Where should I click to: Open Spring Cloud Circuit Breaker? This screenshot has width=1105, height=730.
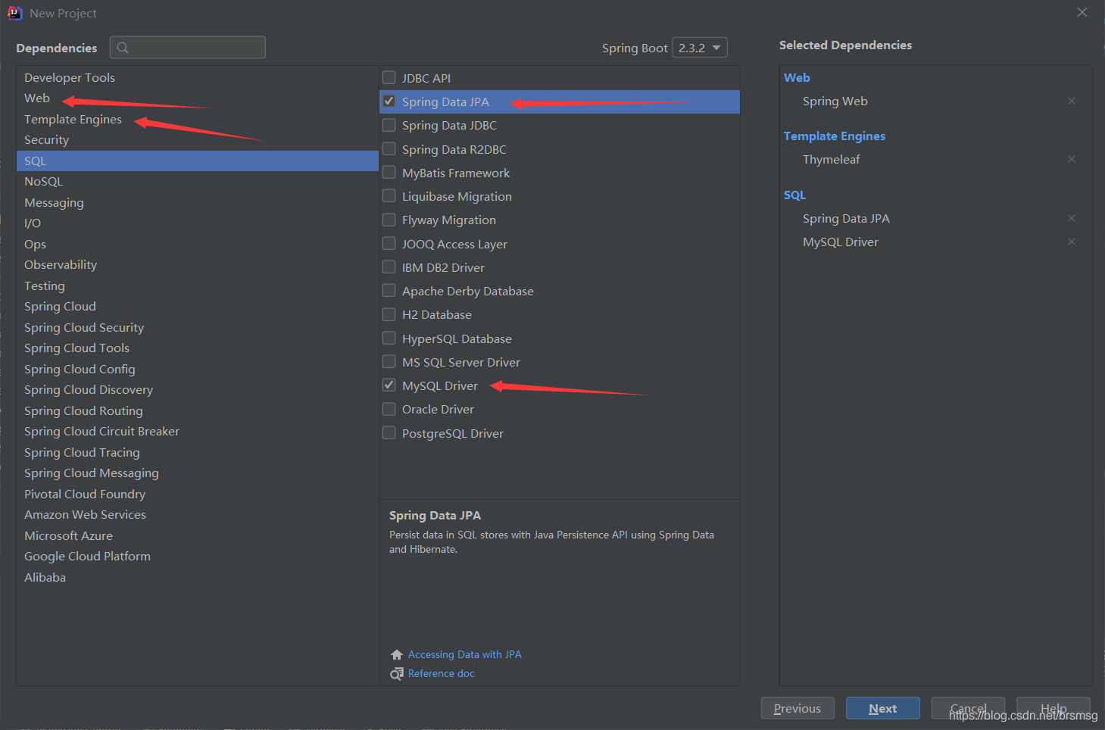click(x=198, y=432)
